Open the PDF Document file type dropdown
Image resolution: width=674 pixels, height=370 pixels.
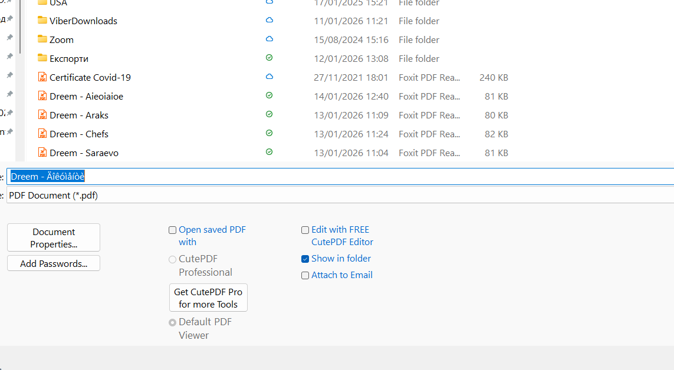click(340, 196)
